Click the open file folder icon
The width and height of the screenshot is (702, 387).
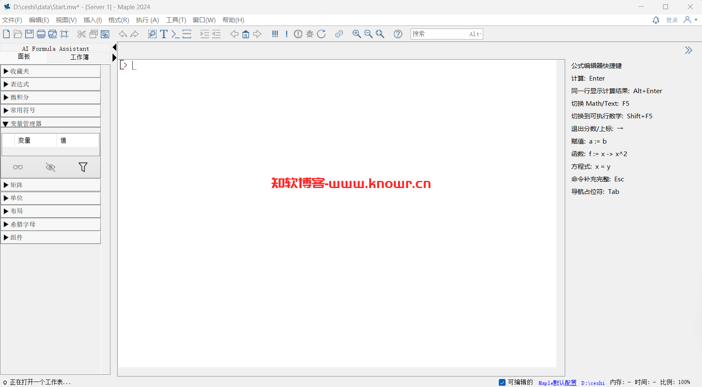click(18, 34)
